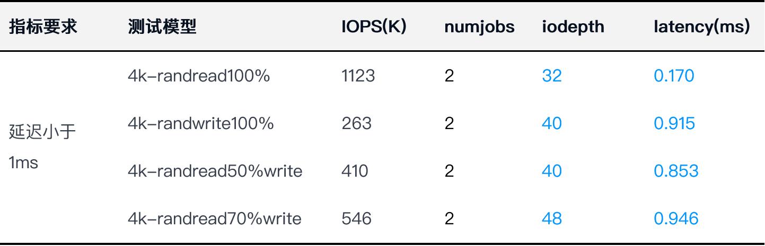This screenshot has height=246, width=765.
Task: Click the IOPS value 263
Action: pos(357,124)
